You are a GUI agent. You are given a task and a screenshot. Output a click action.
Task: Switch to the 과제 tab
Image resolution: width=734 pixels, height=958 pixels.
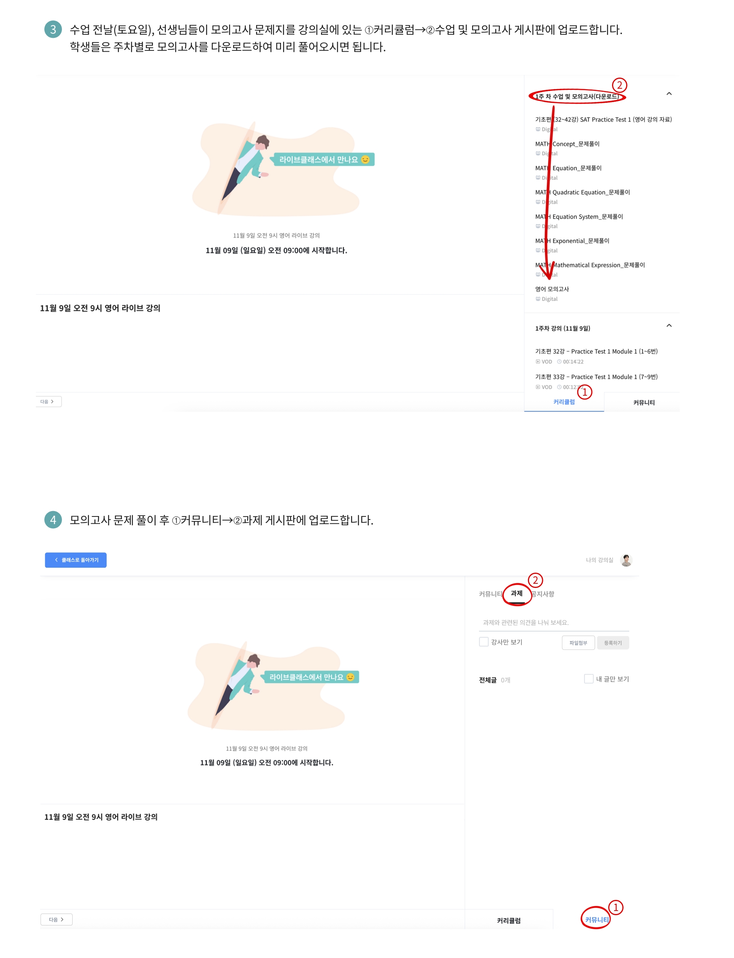pos(516,594)
